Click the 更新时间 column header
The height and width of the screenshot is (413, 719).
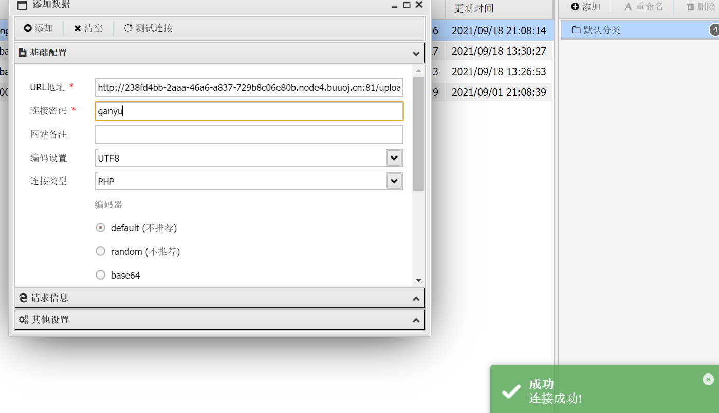point(472,7)
